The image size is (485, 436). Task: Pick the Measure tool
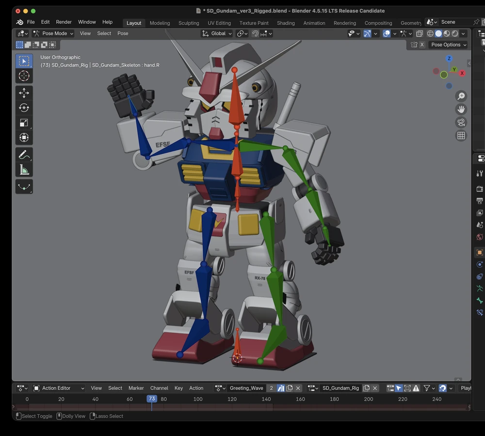coord(24,169)
